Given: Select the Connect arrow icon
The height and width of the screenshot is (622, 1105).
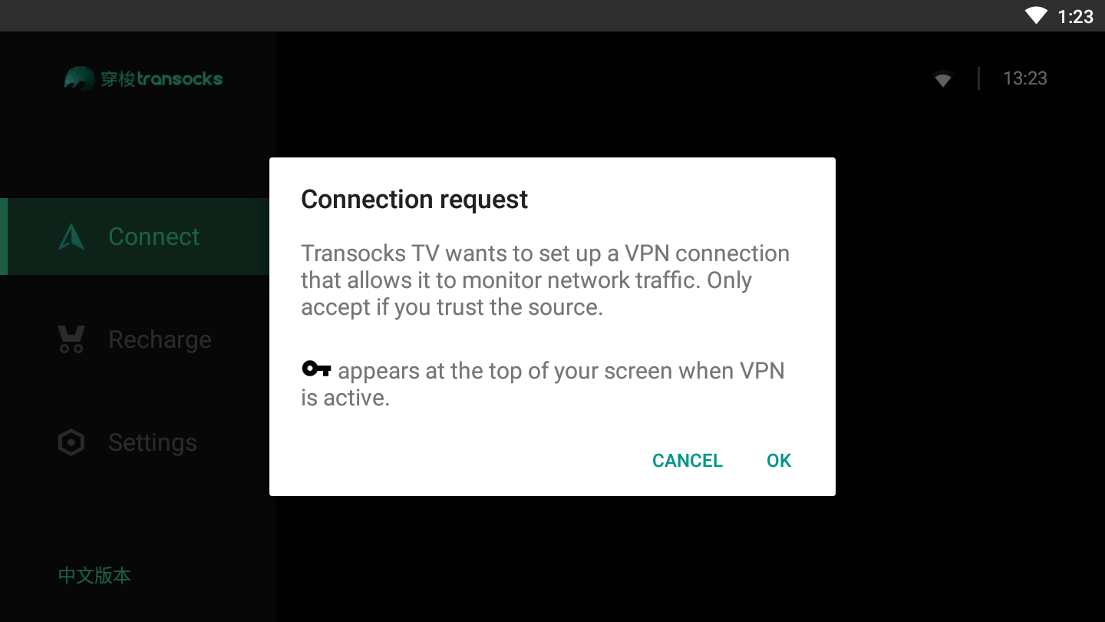Looking at the screenshot, I should (71, 237).
